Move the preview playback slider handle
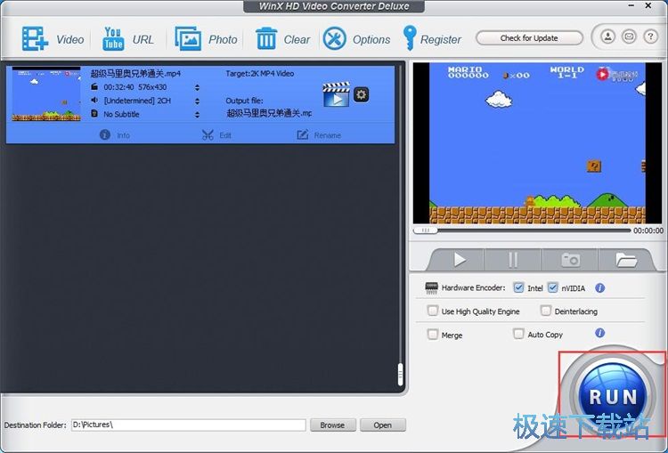 point(426,231)
